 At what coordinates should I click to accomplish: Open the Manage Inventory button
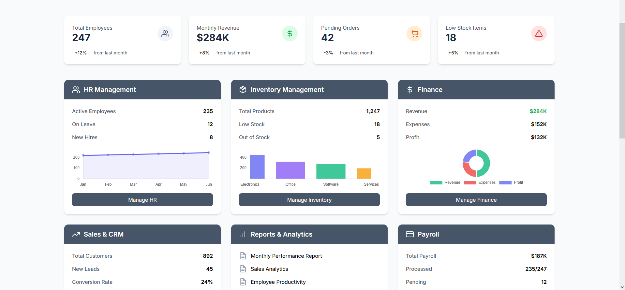pyautogui.click(x=309, y=200)
